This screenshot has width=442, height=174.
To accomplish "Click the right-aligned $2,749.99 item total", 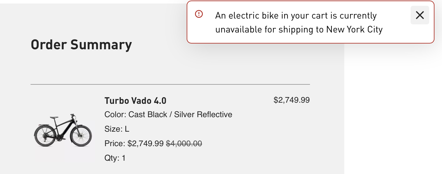I will tap(291, 100).
